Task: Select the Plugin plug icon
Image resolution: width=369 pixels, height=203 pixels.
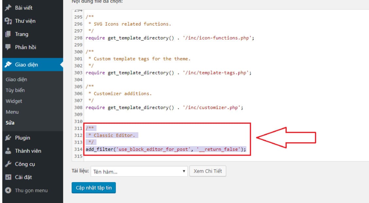Action: tap(8, 138)
